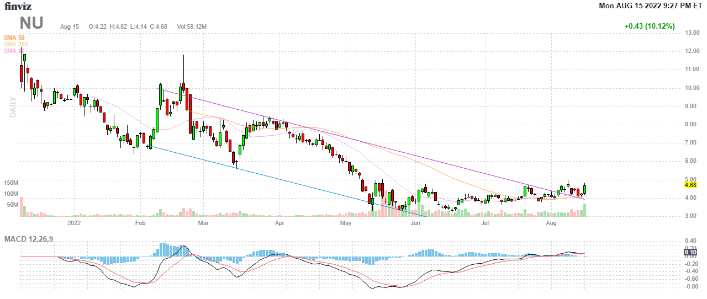Viewport: 707px width, 299px height.
Task: Click the yellow 4.68 current price tag
Action: (x=690, y=185)
